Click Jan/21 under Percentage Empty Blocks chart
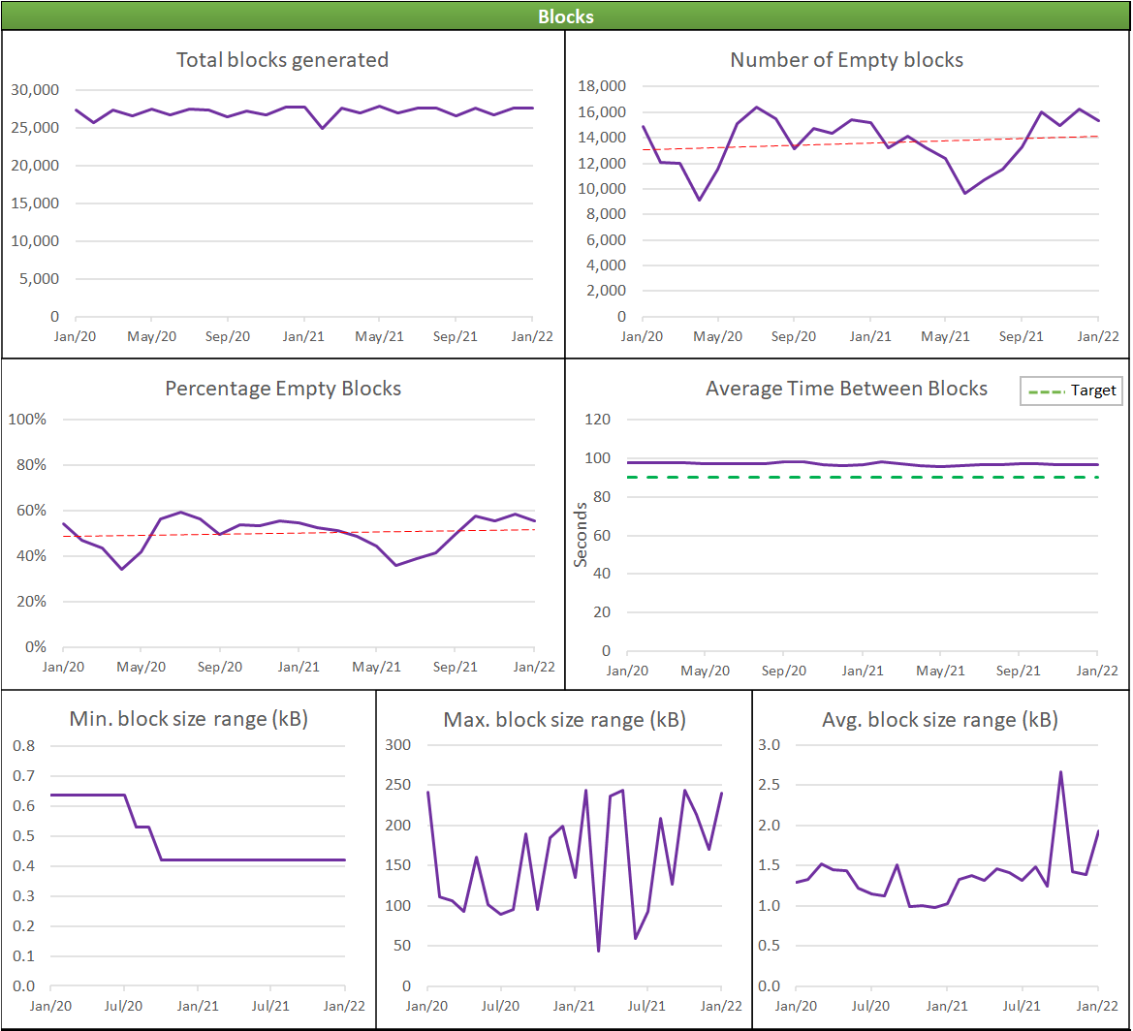Viewport: 1133px width, 1031px height. 299,666
